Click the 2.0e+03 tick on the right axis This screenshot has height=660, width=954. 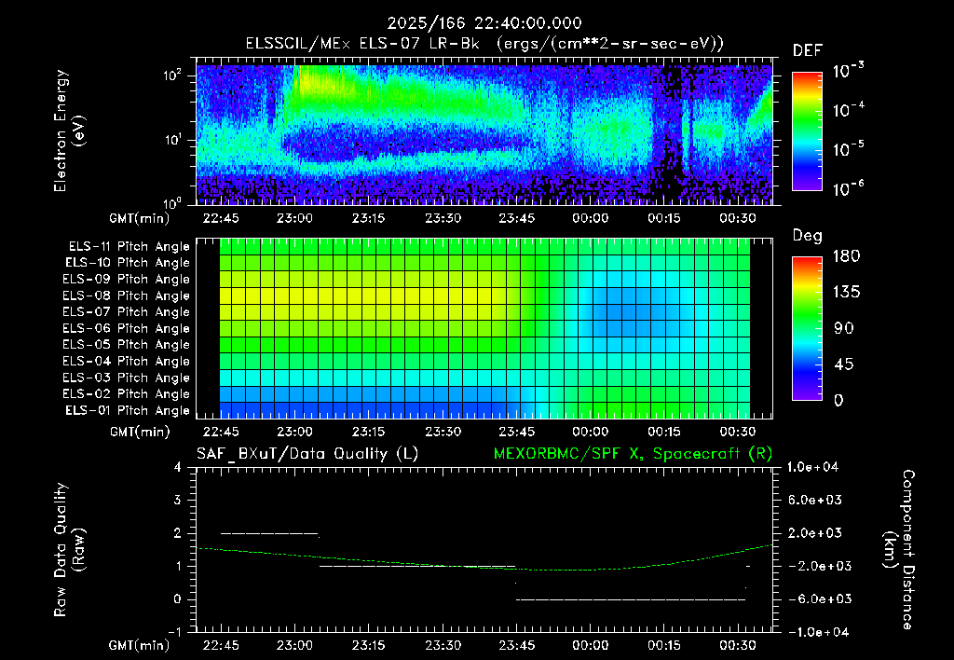pos(814,532)
